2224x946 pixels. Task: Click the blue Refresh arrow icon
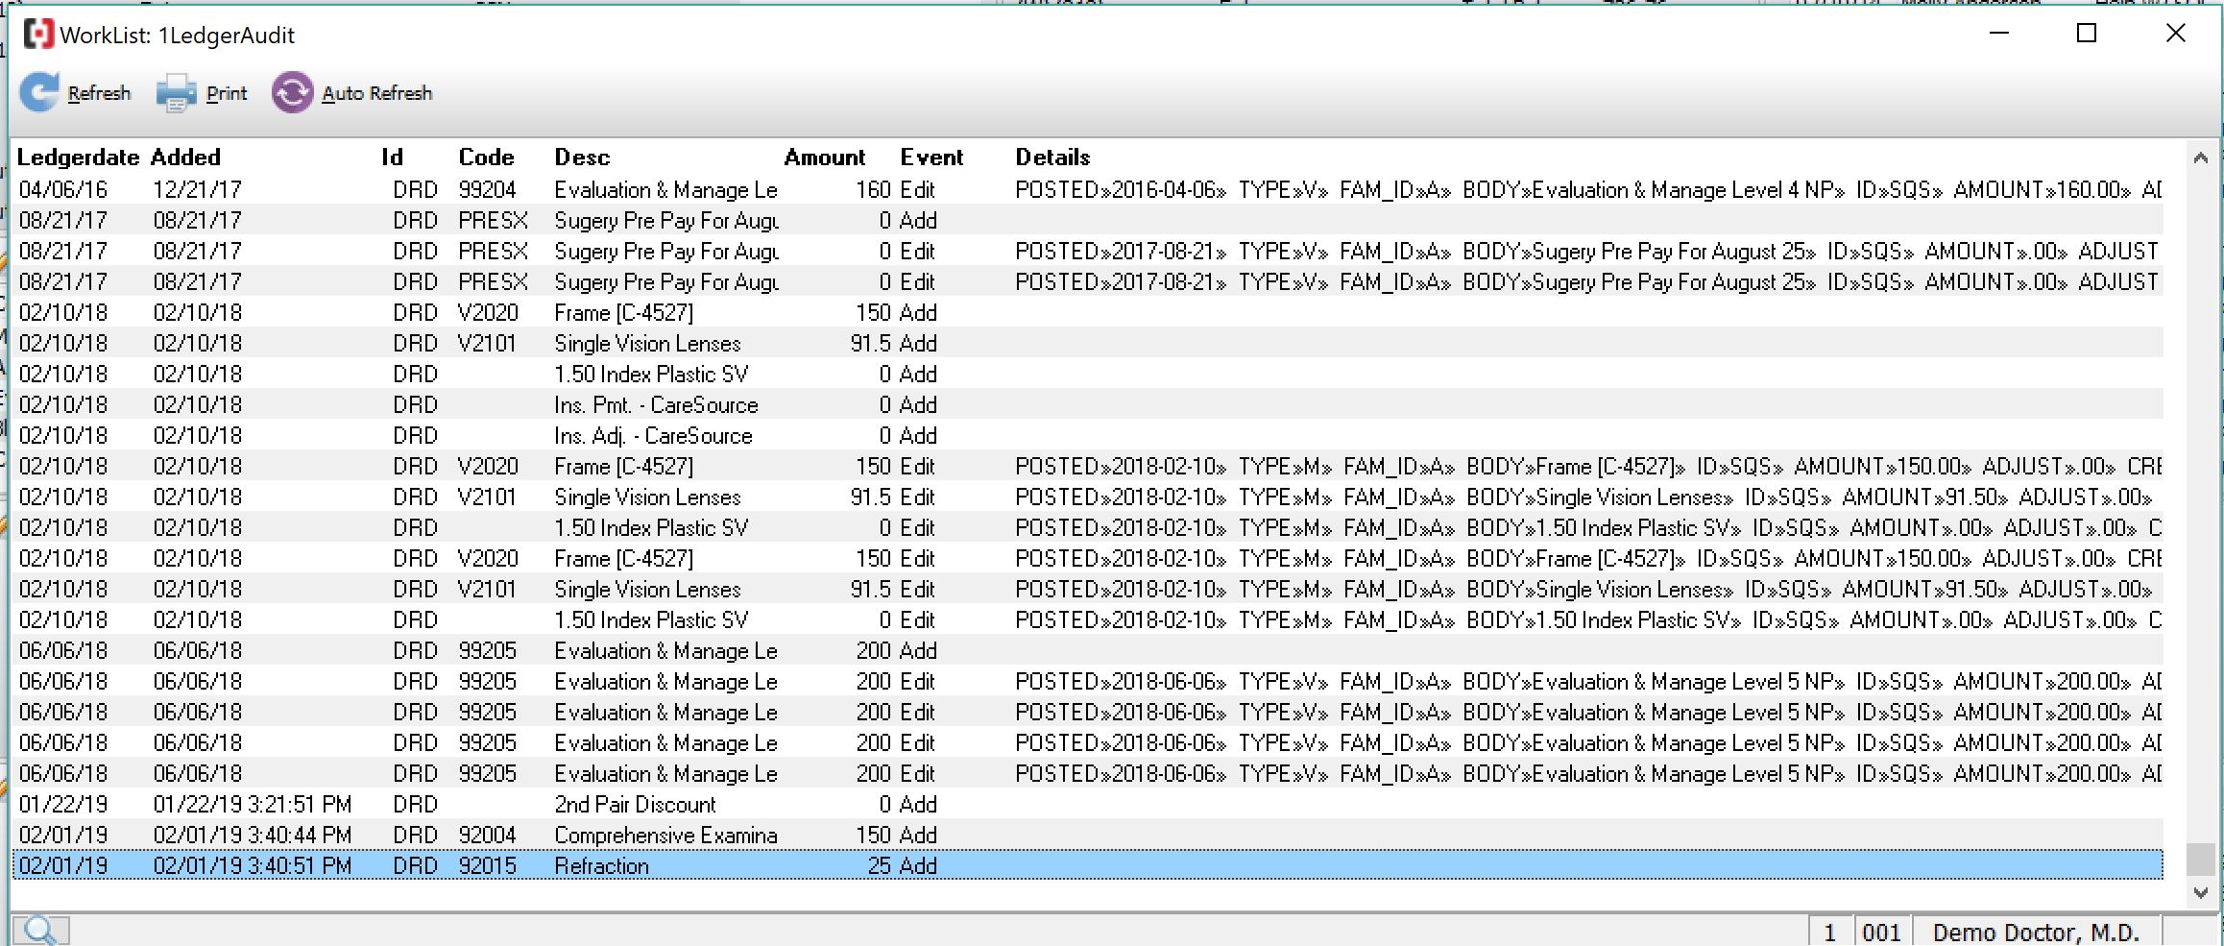click(40, 93)
